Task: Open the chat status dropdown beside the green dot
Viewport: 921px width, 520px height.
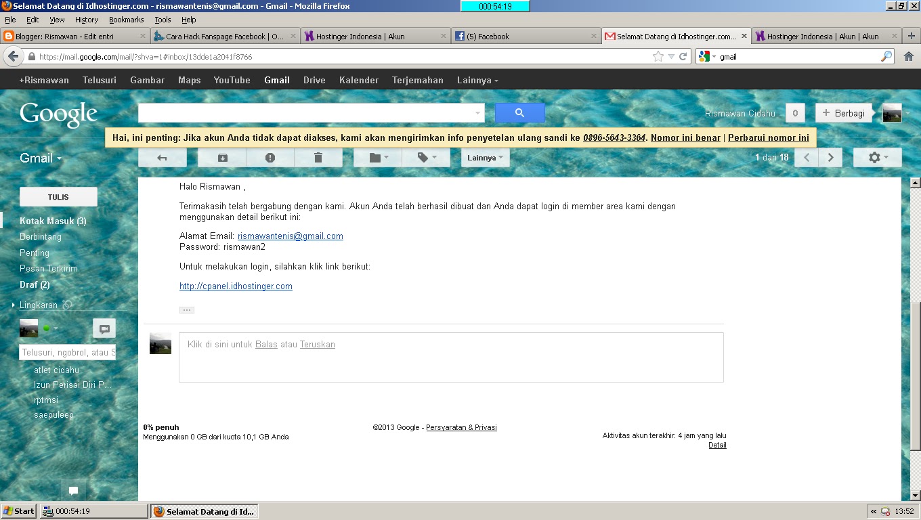Action: coord(56,329)
